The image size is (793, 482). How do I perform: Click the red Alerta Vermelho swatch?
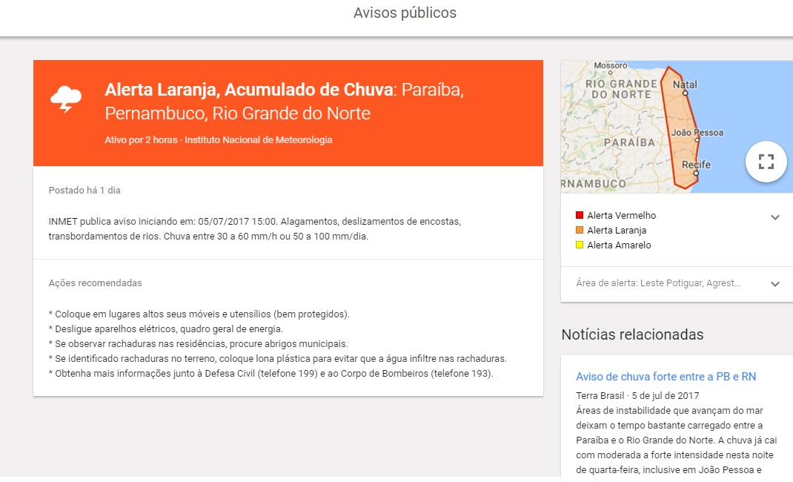pos(580,216)
